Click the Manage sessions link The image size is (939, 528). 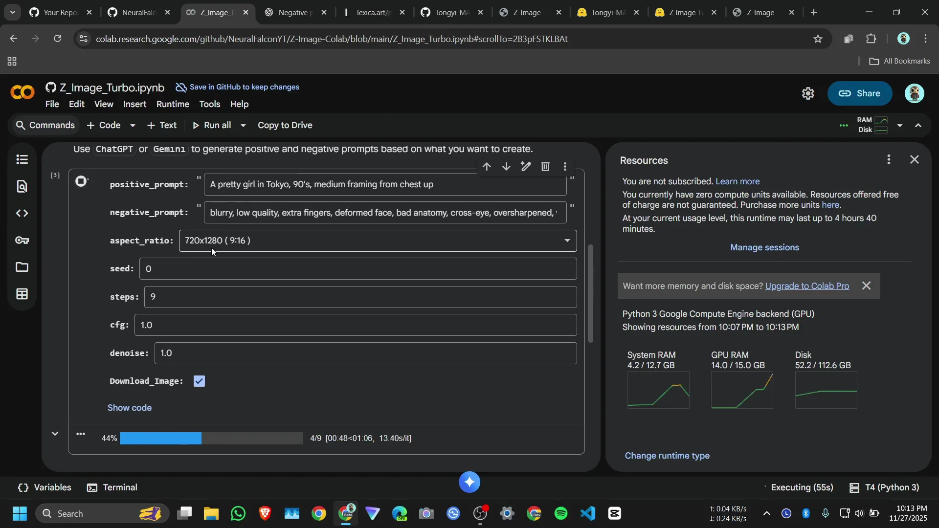pyautogui.click(x=764, y=247)
